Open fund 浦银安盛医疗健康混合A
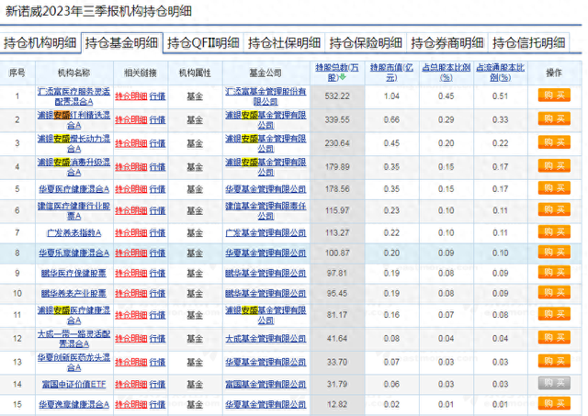This screenshot has height=416, width=588. point(73,315)
